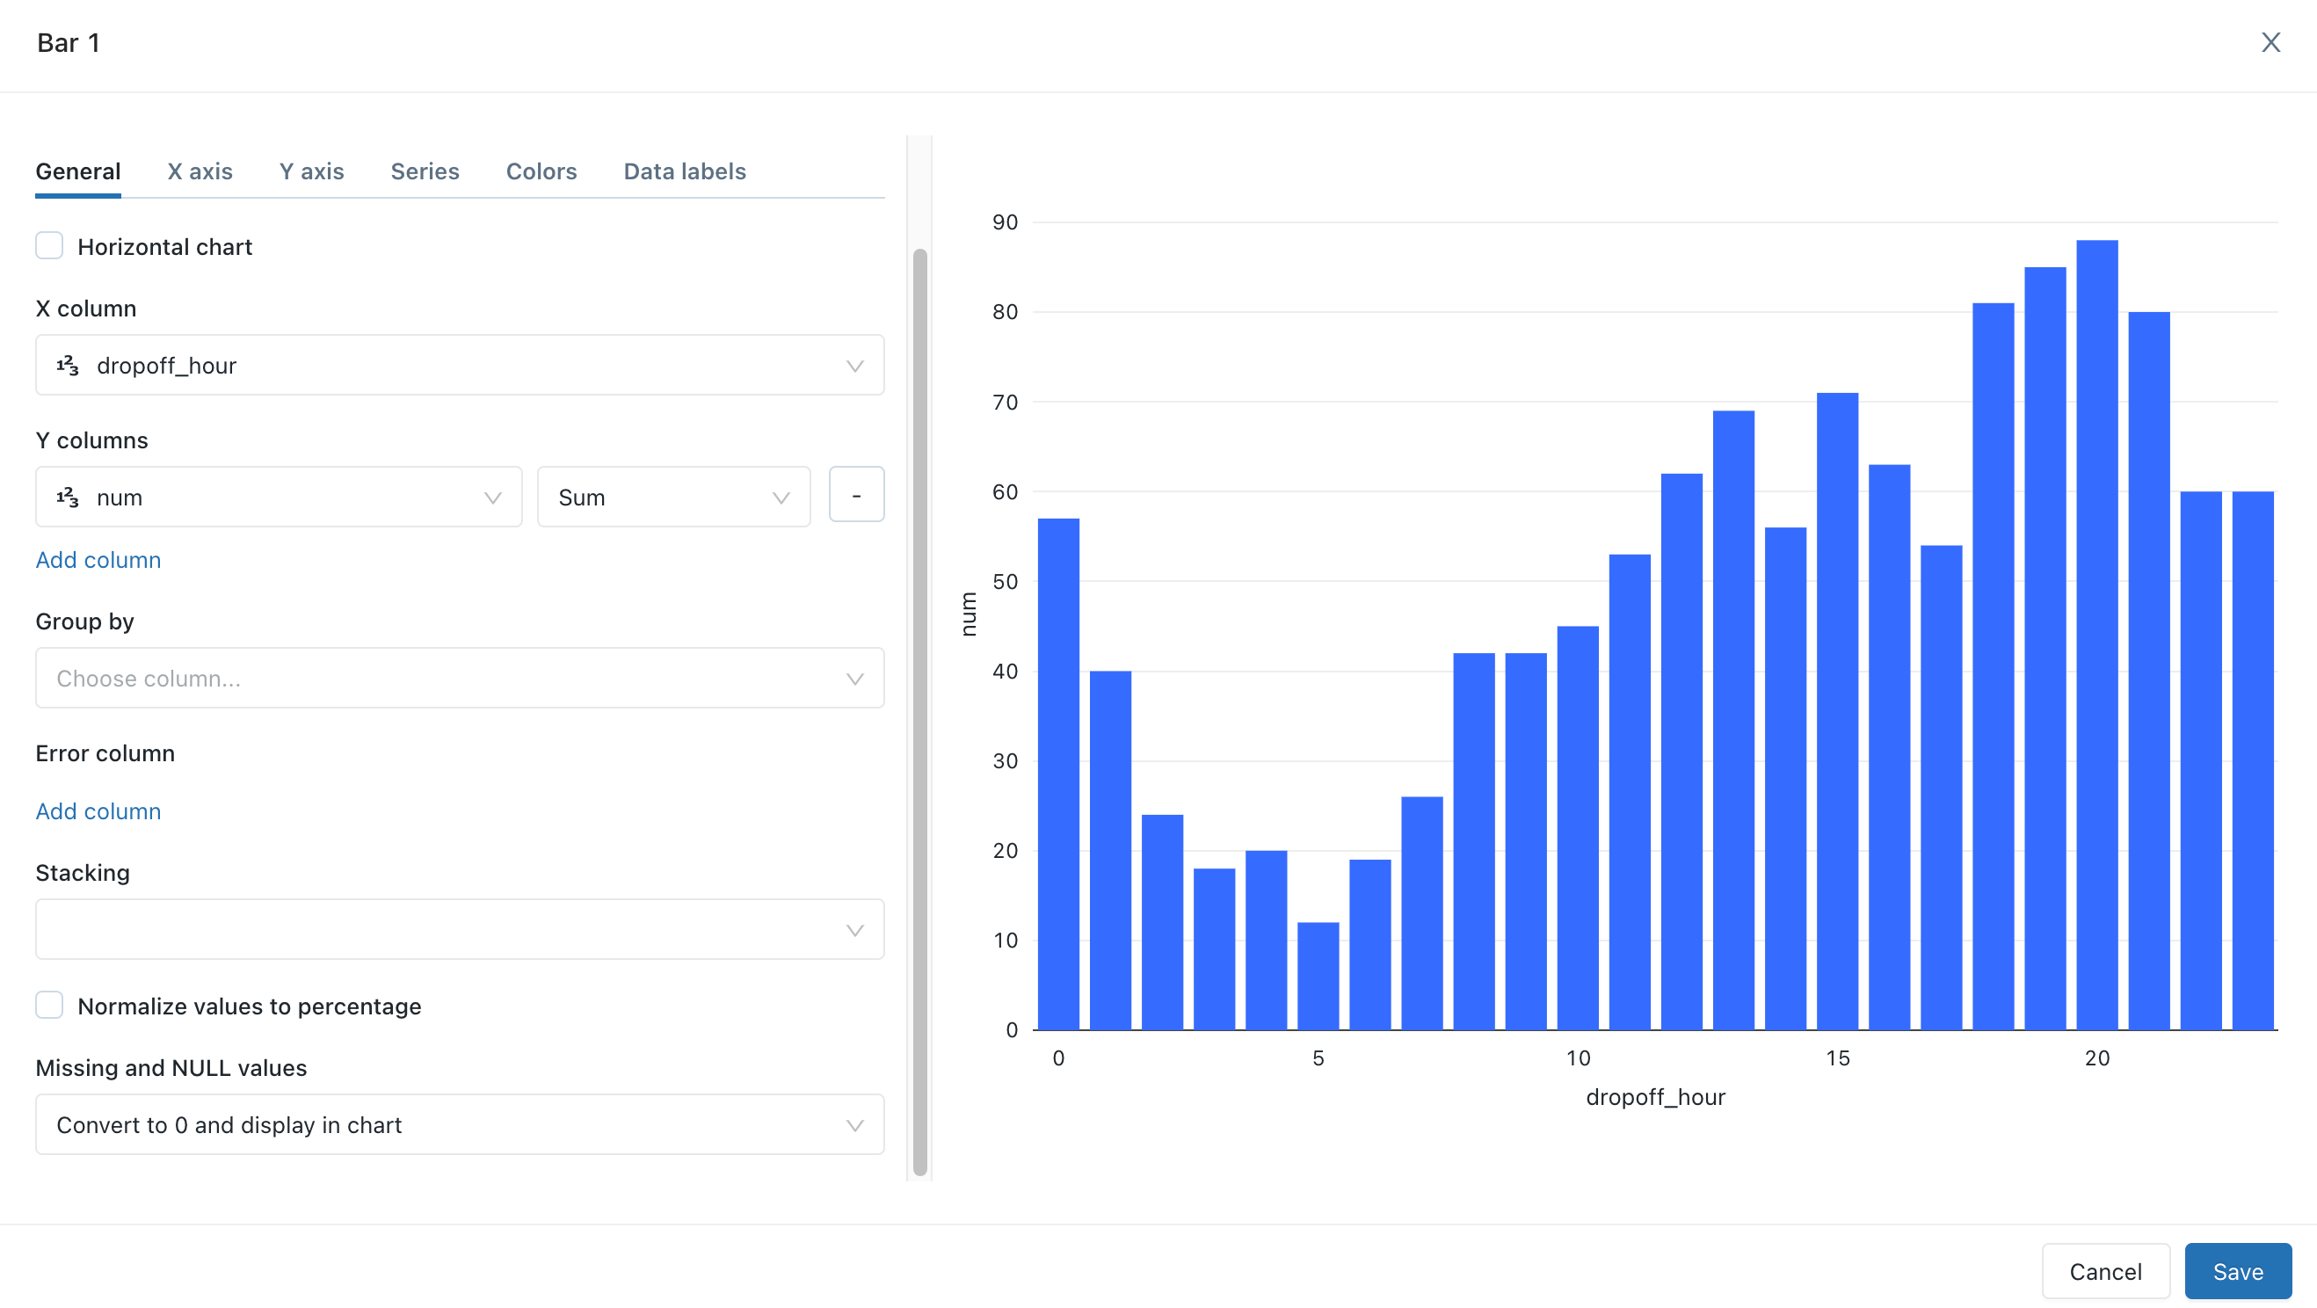The height and width of the screenshot is (1308, 2317).
Task: Click Add column for Error column
Action: (98, 810)
